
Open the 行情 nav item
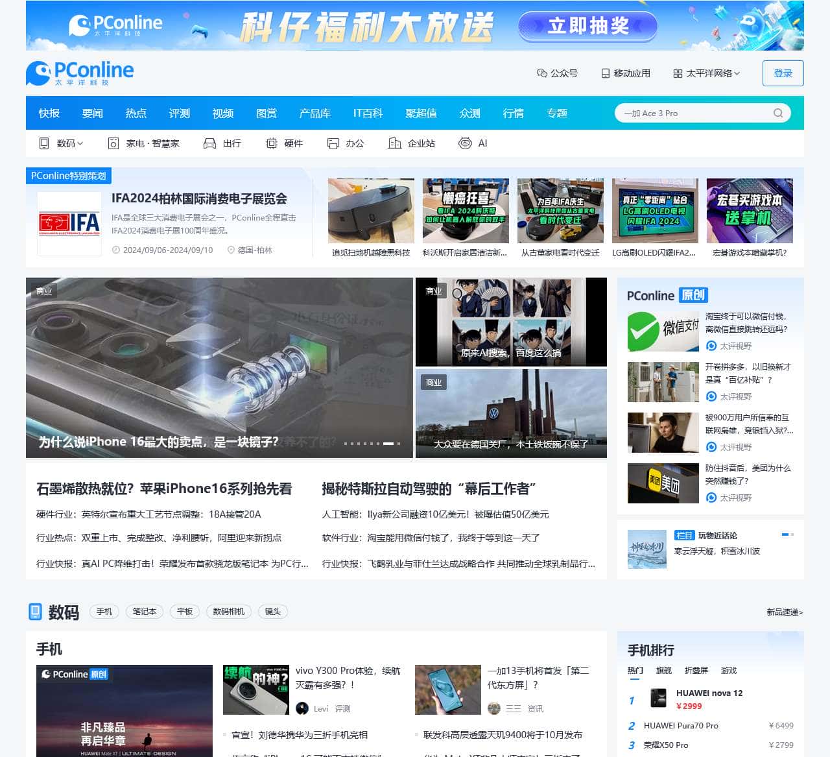click(x=514, y=113)
